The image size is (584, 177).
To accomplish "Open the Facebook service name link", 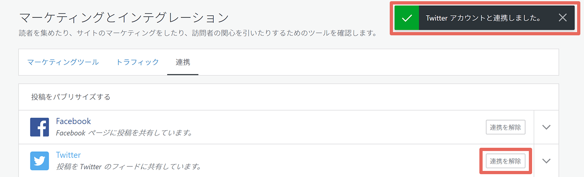I will 73,121.
